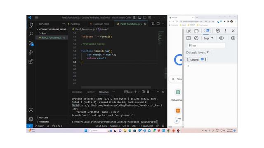264x148 pixels.
Task: Open the Explorer view in activity bar
Action: (x=31, y=25)
